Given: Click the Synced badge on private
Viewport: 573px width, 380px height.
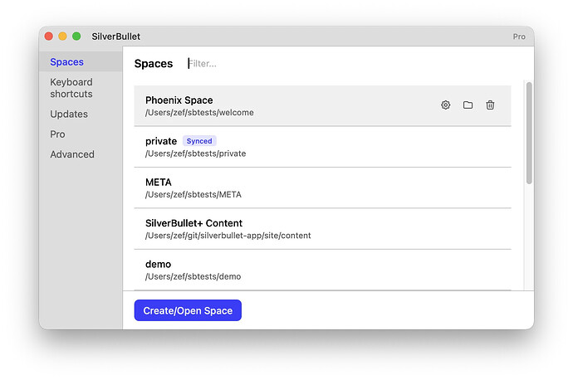Looking at the screenshot, I should pyautogui.click(x=199, y=141).
